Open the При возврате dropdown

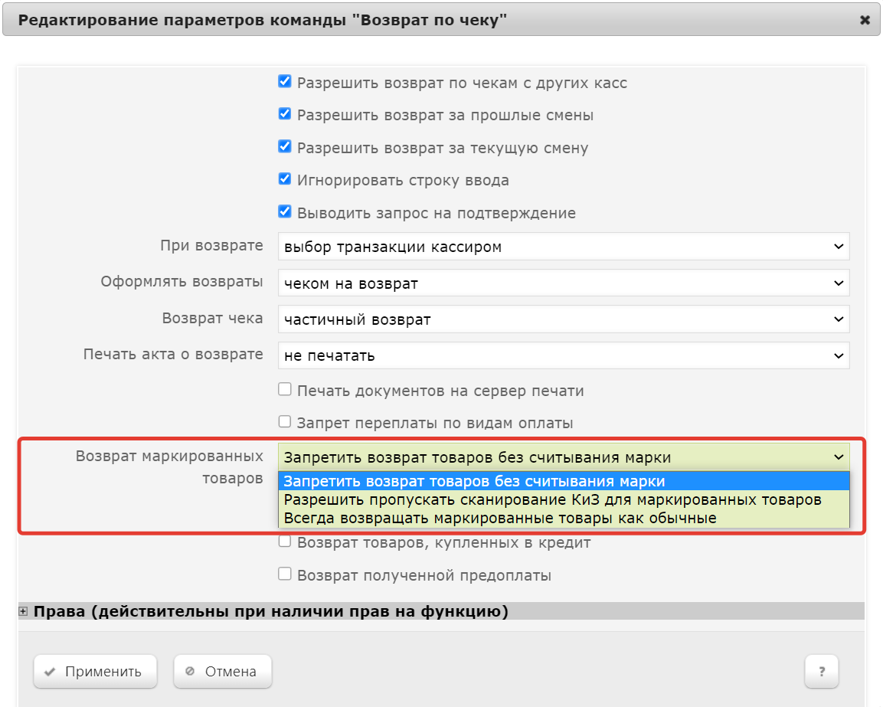coord(563,247)
